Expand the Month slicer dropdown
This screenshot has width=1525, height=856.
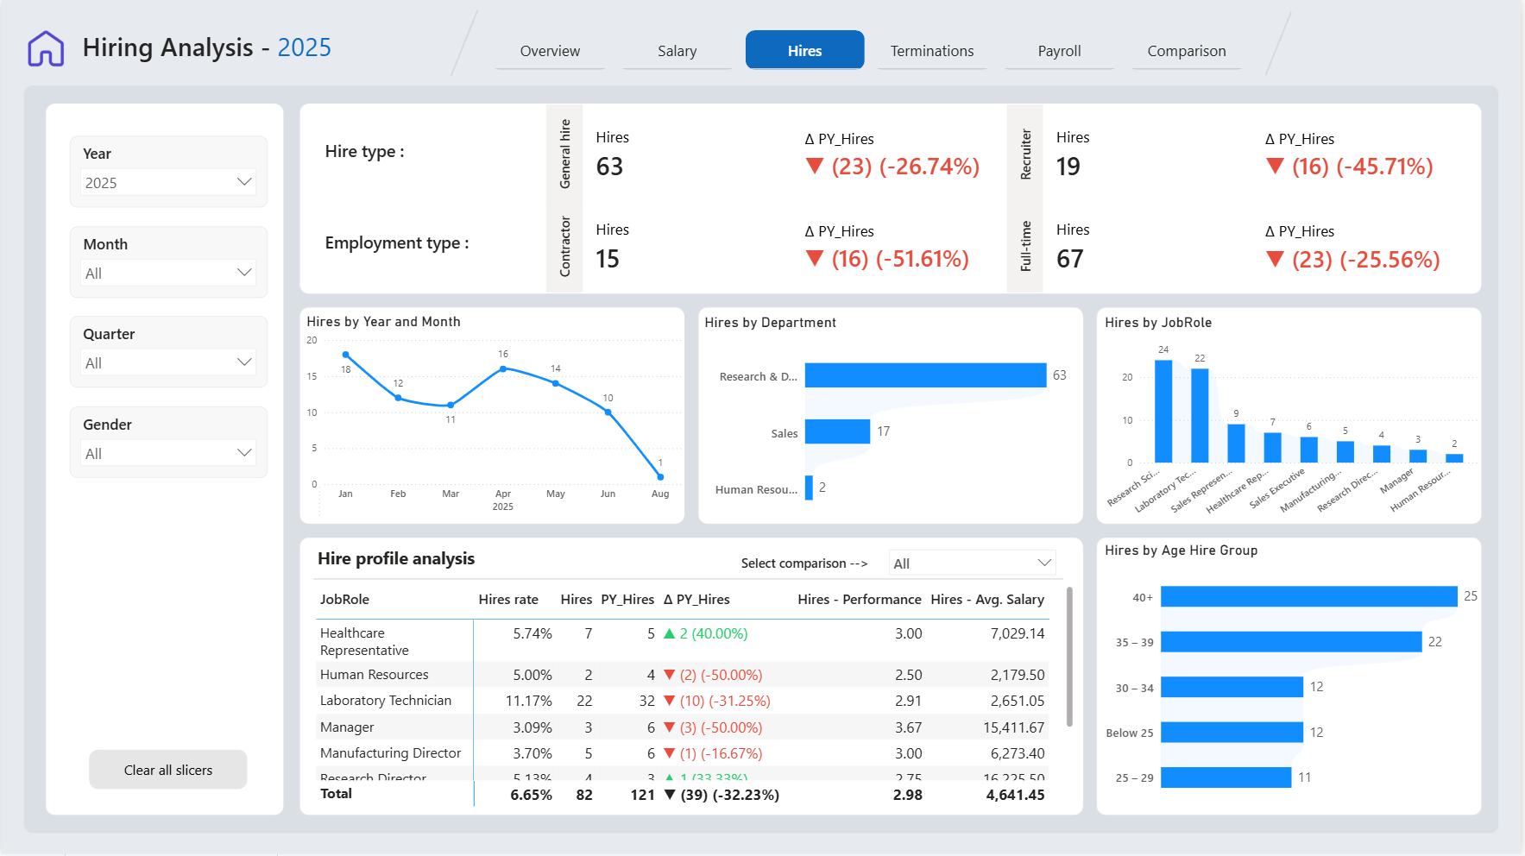[x=168, y=273]
